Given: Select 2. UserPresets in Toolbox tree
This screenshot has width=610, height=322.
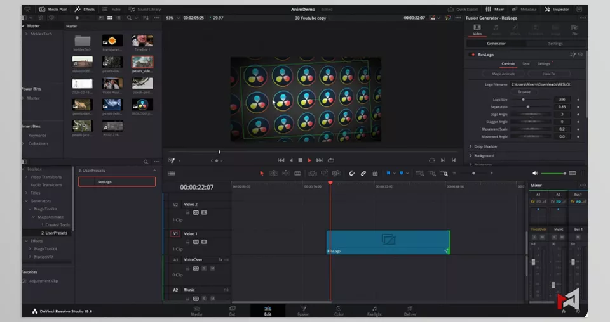Looking at the screenshot, I should point(54,233).
